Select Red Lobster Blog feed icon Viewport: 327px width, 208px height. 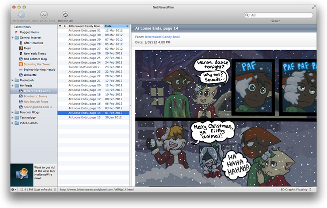(x=21, y=59)
